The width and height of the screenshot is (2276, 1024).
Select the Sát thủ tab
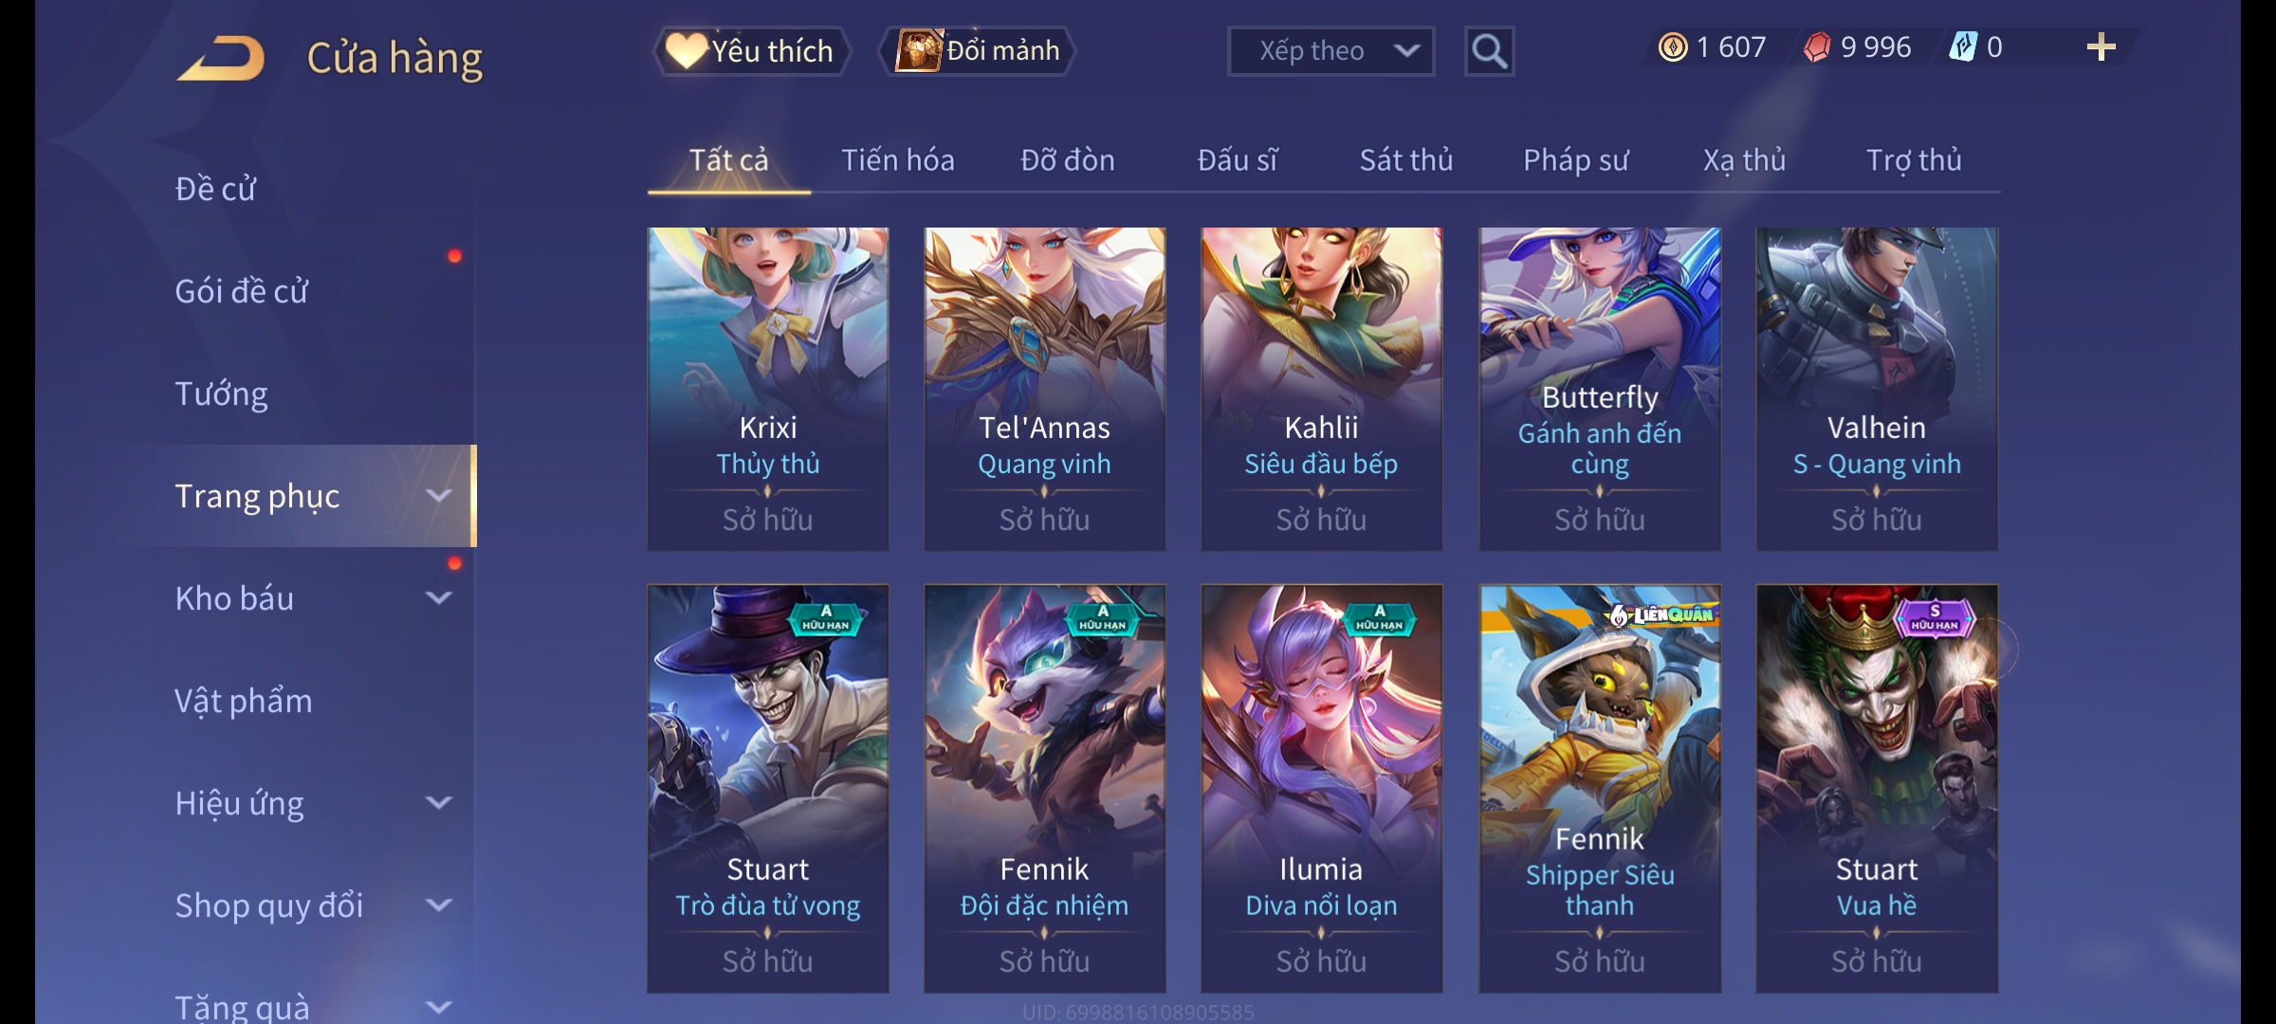[1406, 160]
